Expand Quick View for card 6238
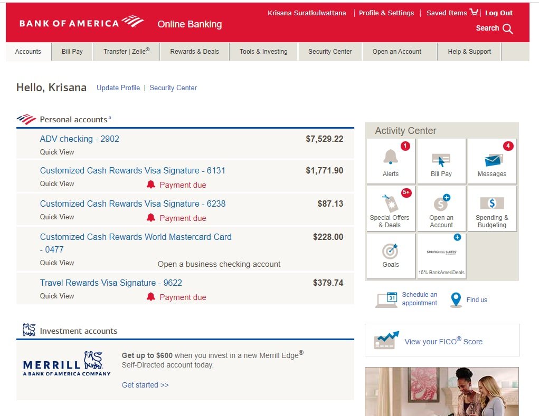Screen dimensions: 539x416 click(57, 217)
